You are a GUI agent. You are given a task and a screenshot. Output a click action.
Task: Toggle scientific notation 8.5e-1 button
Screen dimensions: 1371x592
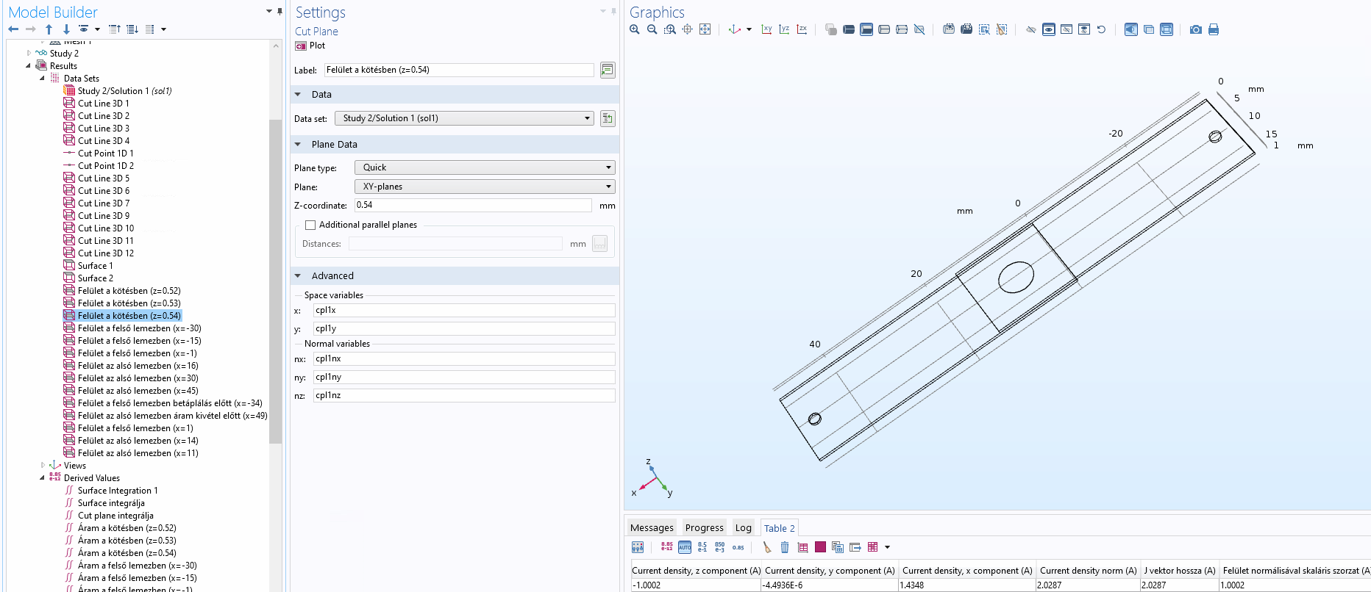click(702, 547)
